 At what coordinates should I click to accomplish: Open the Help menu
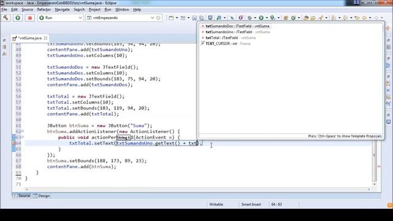point(137,10)
